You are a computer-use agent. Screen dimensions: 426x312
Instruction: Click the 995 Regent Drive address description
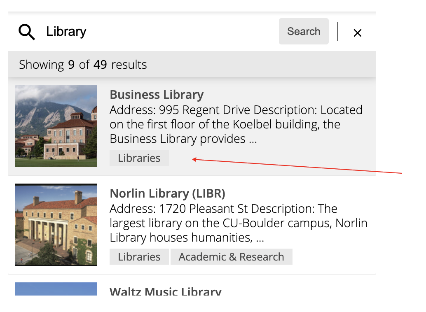[236, 124]
